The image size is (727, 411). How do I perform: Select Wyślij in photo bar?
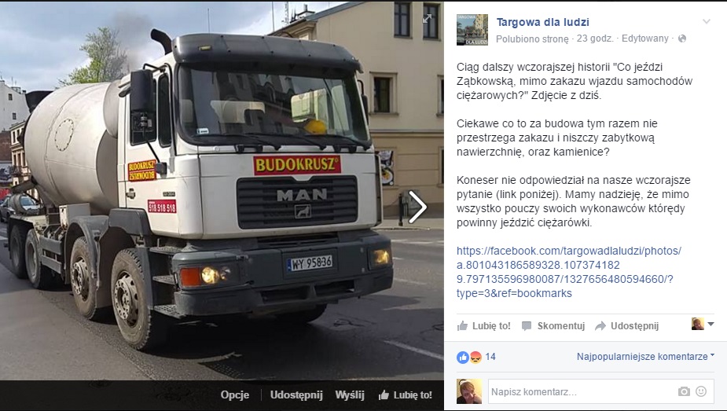coord(350,395)
